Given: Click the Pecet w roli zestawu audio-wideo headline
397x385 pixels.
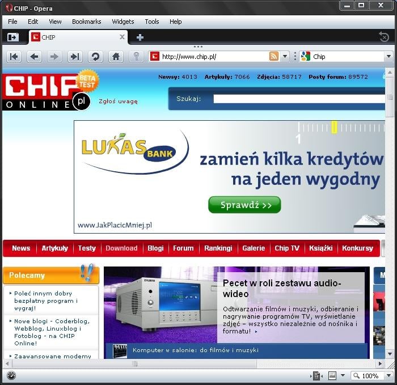Looking at the screenshot, I should point(282,288).
